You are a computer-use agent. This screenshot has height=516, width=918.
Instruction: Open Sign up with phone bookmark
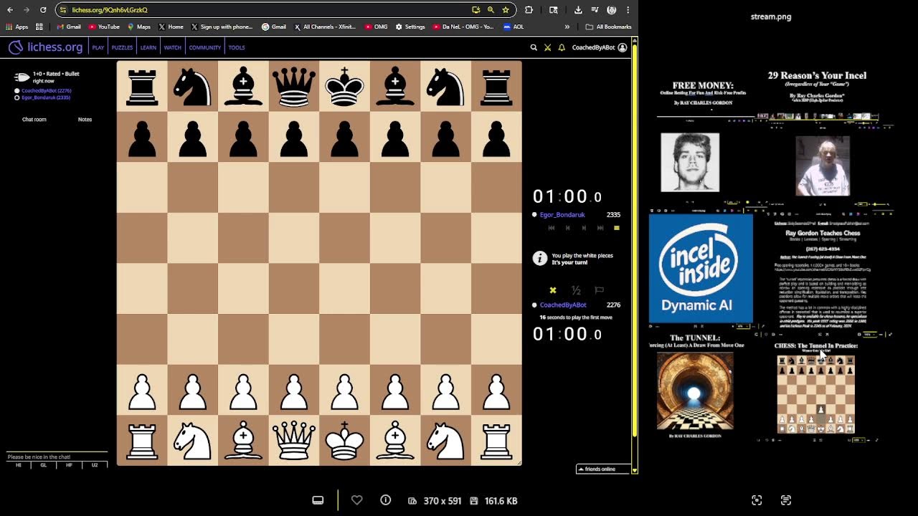click(x=222, y=27)
